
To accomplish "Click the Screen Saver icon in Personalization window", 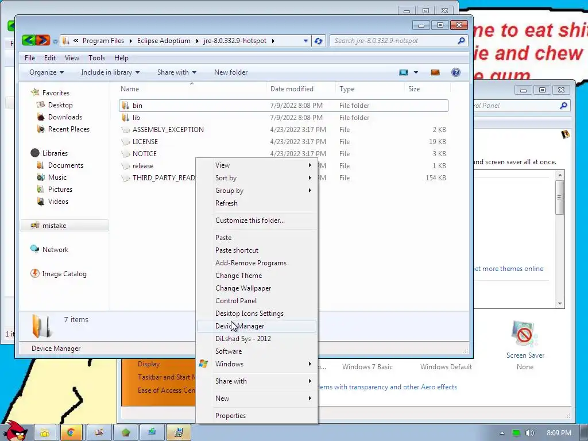I will (x=524, y=334).
